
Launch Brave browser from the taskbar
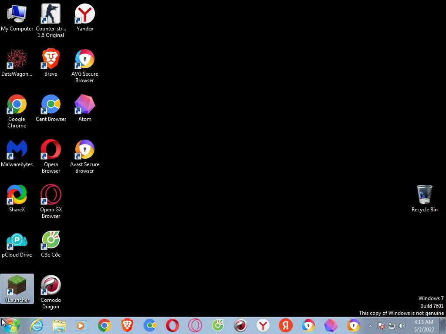tap(127, 325)
